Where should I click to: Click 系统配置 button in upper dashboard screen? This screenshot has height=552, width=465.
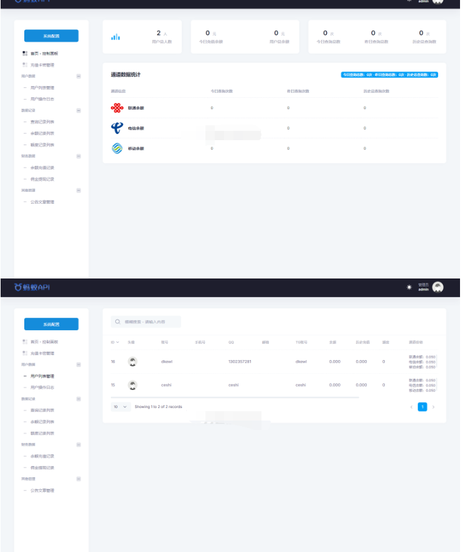51,36
